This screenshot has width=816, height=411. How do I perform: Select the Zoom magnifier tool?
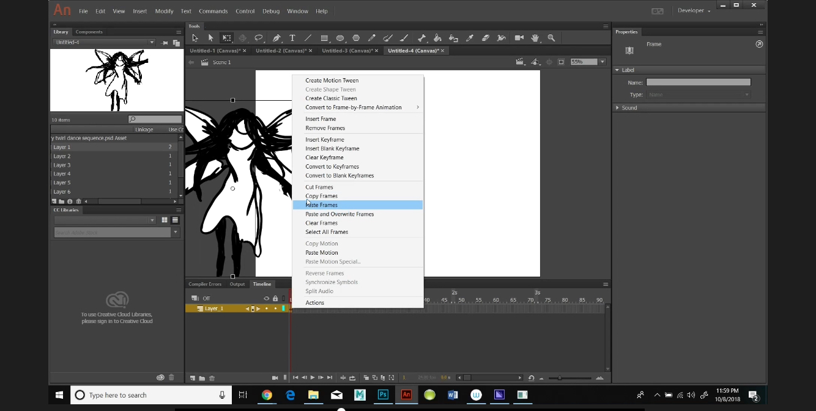click(x=551, y=38)
